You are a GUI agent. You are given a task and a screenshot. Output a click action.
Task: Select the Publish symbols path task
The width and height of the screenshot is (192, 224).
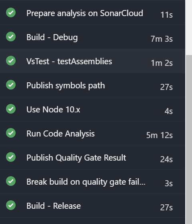[x=92, y=85]
